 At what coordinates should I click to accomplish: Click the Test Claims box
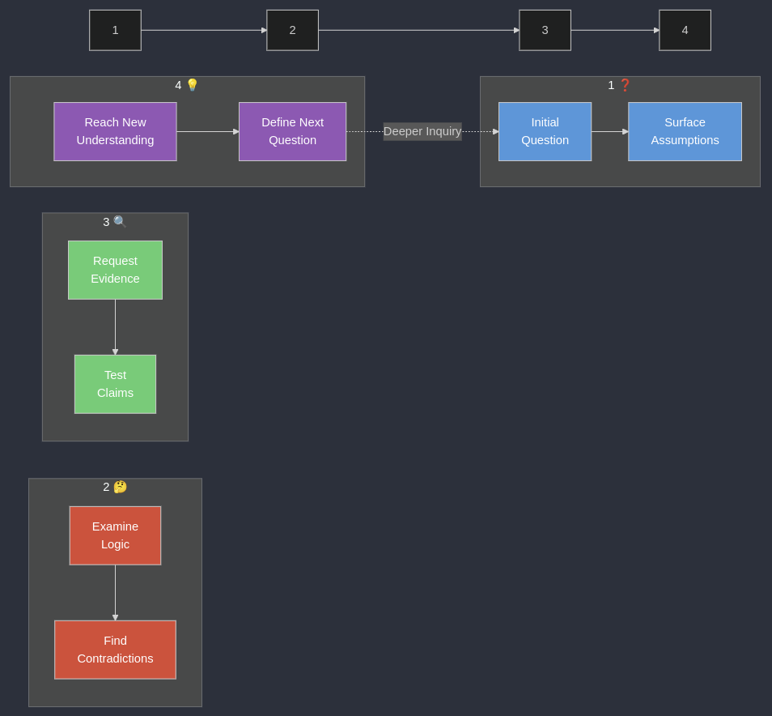[x=115, y=385]
